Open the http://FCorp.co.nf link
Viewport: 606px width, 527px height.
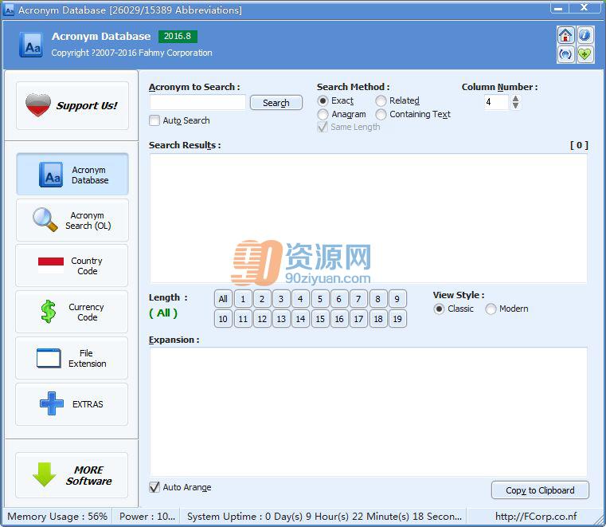click(536, 517)
